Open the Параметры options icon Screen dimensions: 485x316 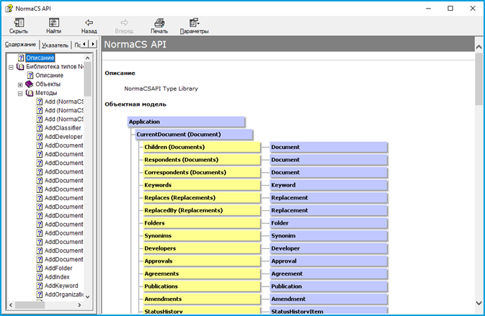coord(194,23)
